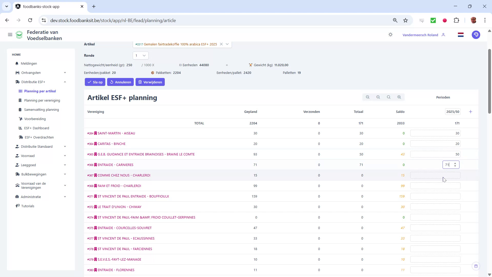Toggle light/dark mode with the sun icon
Viewport: 492px width, 277px height.
pyautogui.click(x=390, y=35)
